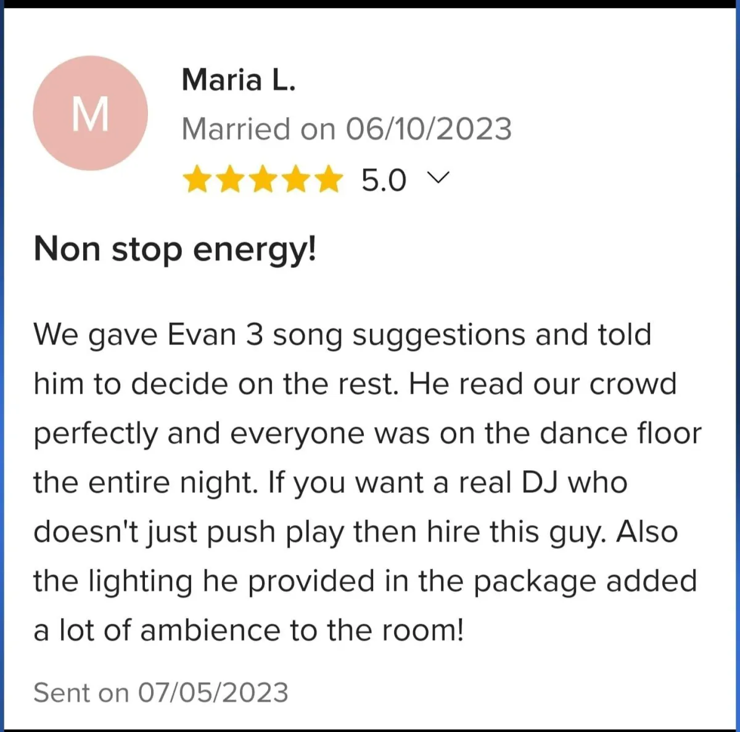
Task: Click the Married on 06/10/2023 text
Action: click(x=346, y=129)
